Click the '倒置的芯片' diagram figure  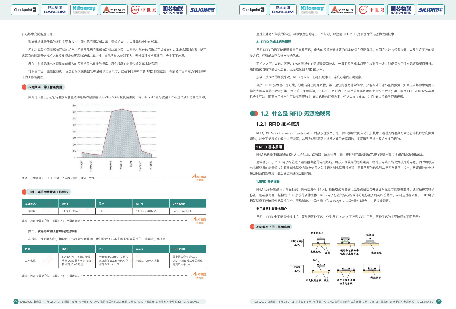point(321,243)
